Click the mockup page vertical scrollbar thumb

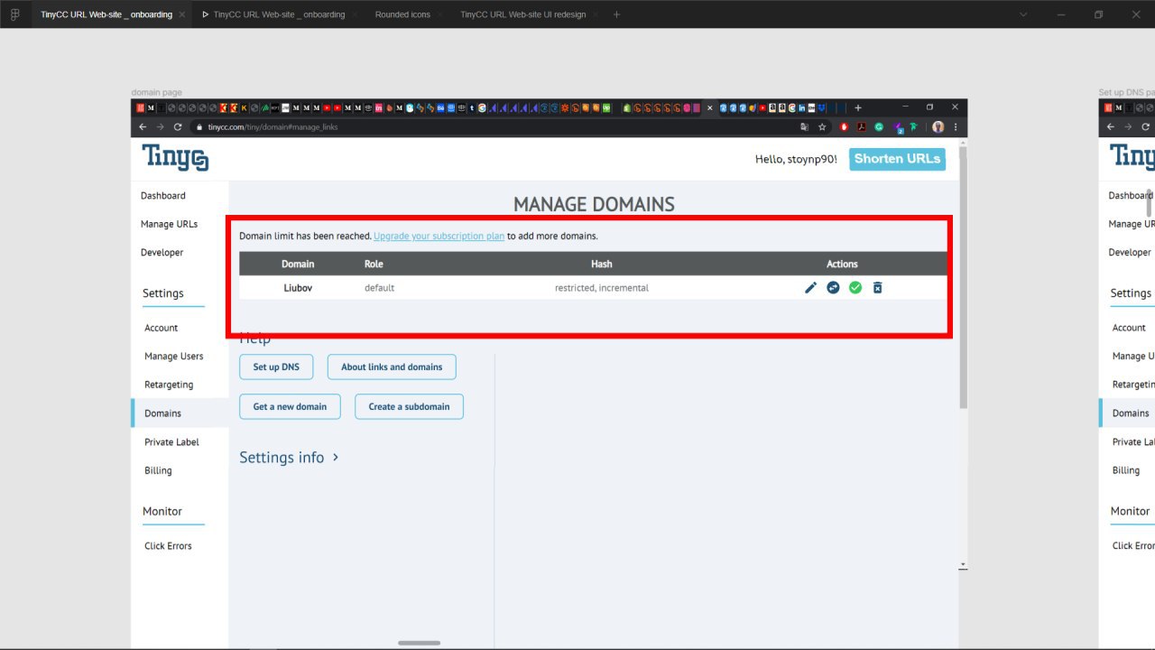963,277
